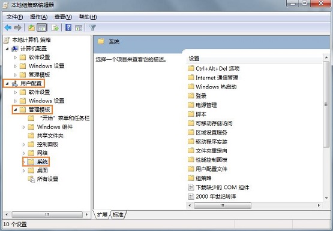Click the Export list toolbar icon
This screenshot has height=231, width=333.
pyautogui.click(x=55, y=28)
